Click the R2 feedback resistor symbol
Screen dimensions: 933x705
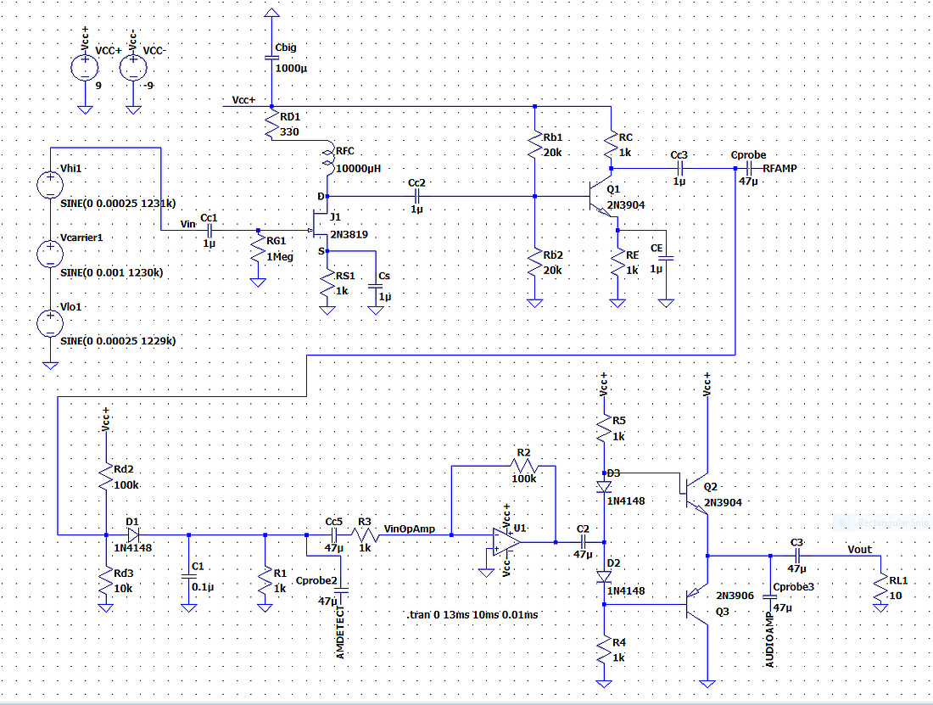(523, 467)
